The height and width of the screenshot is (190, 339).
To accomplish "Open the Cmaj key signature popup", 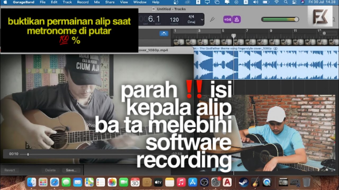I will (191, 22).
